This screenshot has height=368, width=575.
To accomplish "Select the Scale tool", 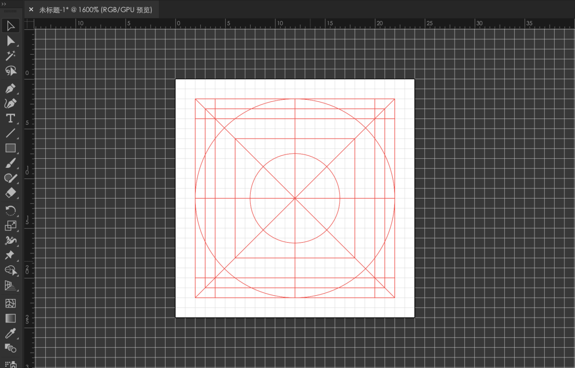I will [10, 226].
